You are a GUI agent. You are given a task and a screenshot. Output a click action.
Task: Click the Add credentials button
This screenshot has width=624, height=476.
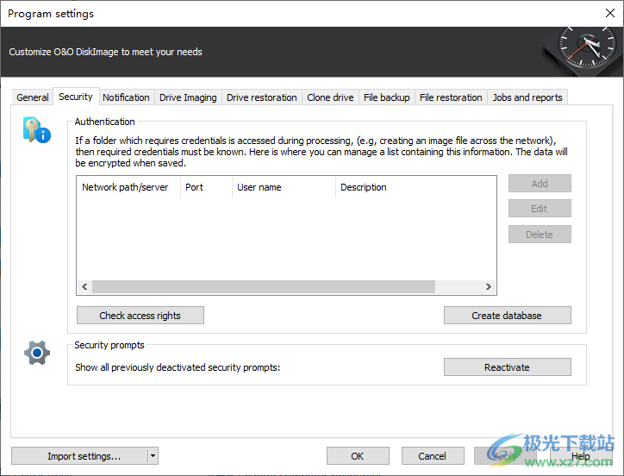pos(540,184)
